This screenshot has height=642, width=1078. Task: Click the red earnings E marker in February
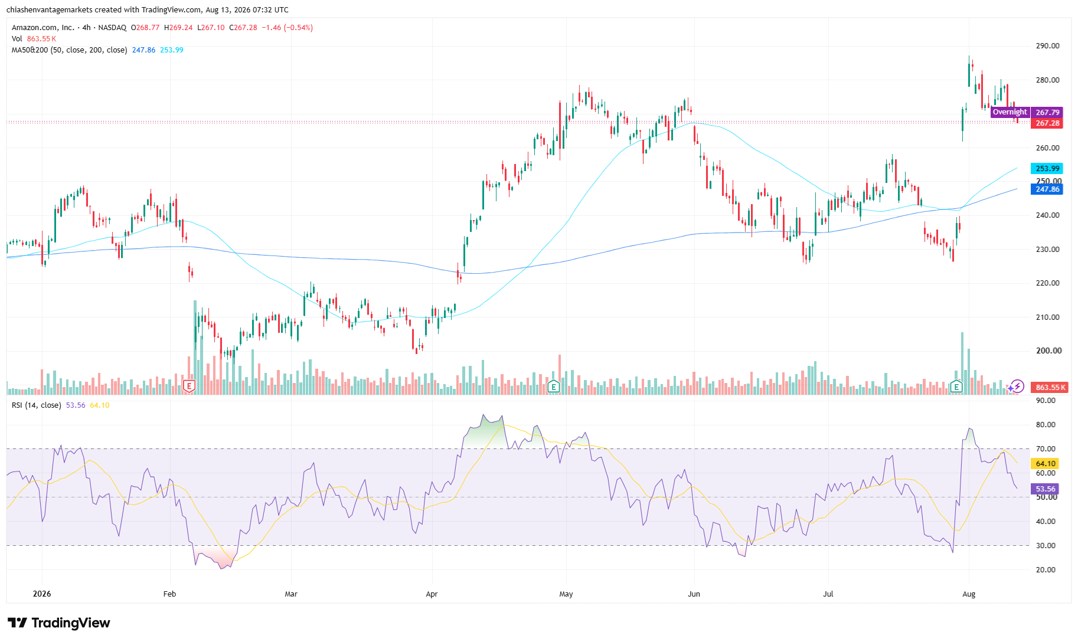click(x=189, y=386)
